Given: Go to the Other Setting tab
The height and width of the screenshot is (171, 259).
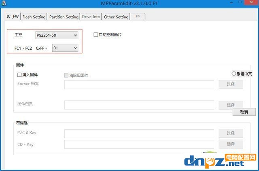Looking at the screenshot, I should click(x=116, y=17).
